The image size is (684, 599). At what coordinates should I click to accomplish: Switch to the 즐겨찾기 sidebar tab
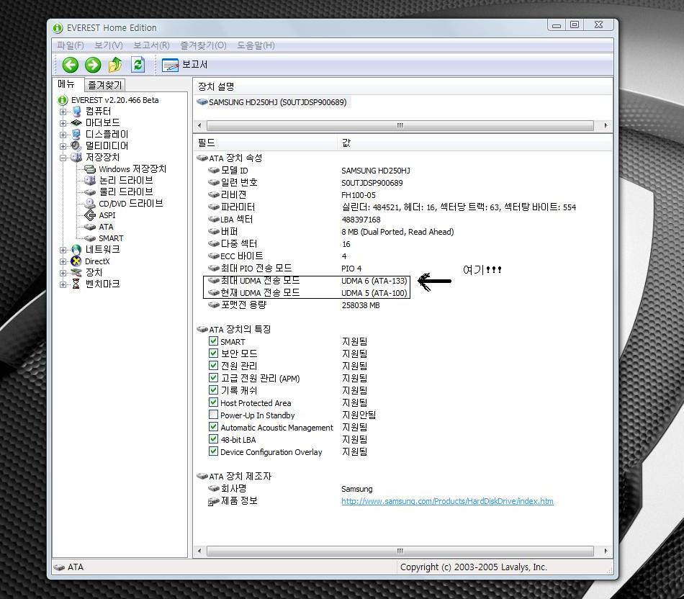(104, 85)
